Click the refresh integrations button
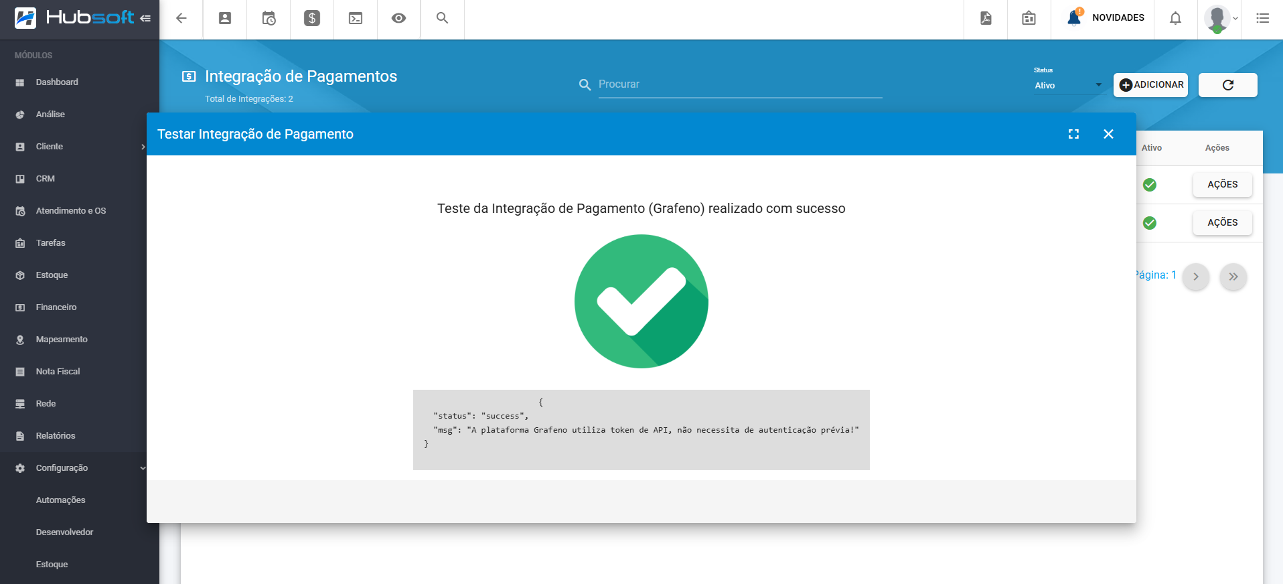This screenshot has height=584, width=1283. (1227, 85)
